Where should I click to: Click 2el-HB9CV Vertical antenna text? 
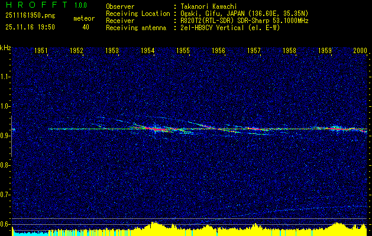coord(231,28)
